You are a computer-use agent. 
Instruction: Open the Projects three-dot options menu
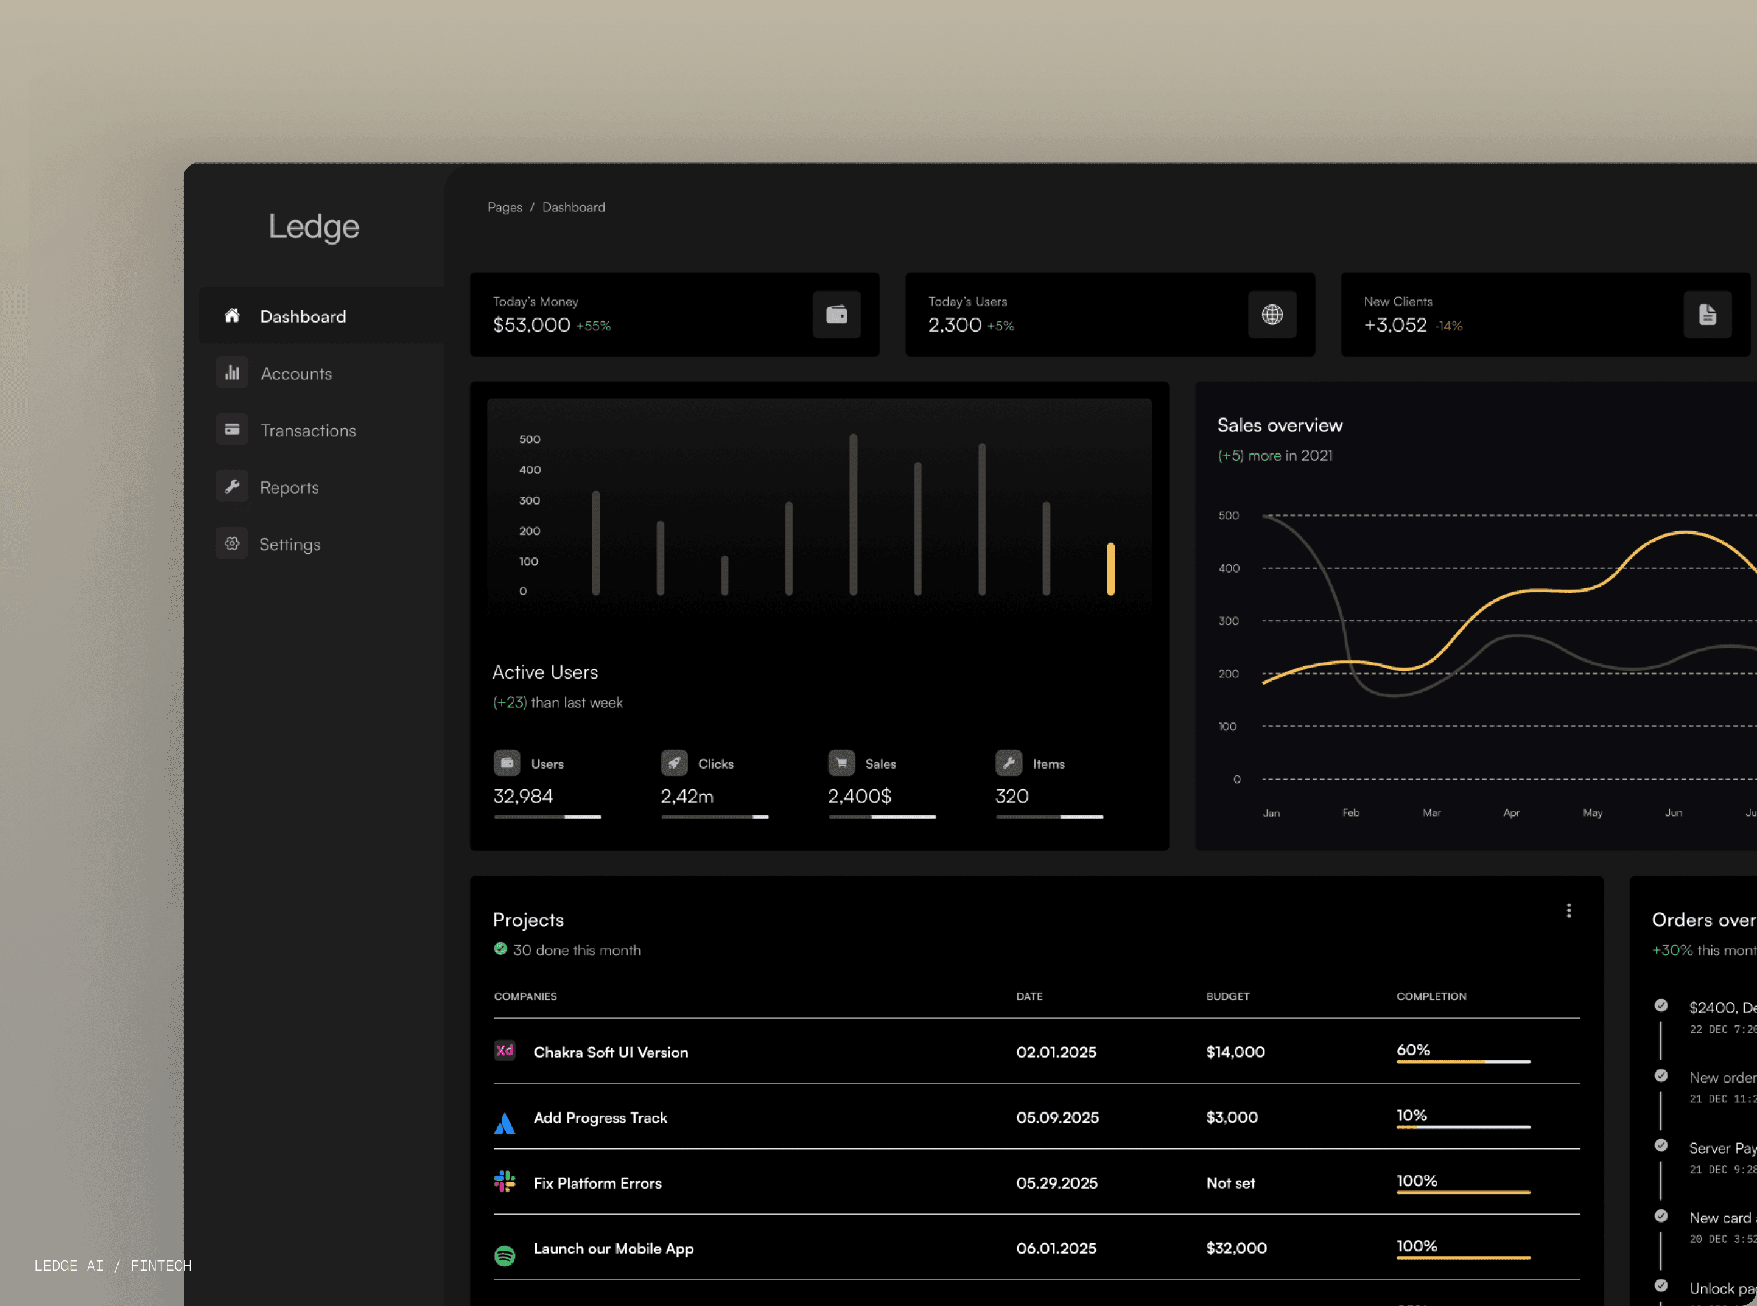click(x=1569, y=910)
